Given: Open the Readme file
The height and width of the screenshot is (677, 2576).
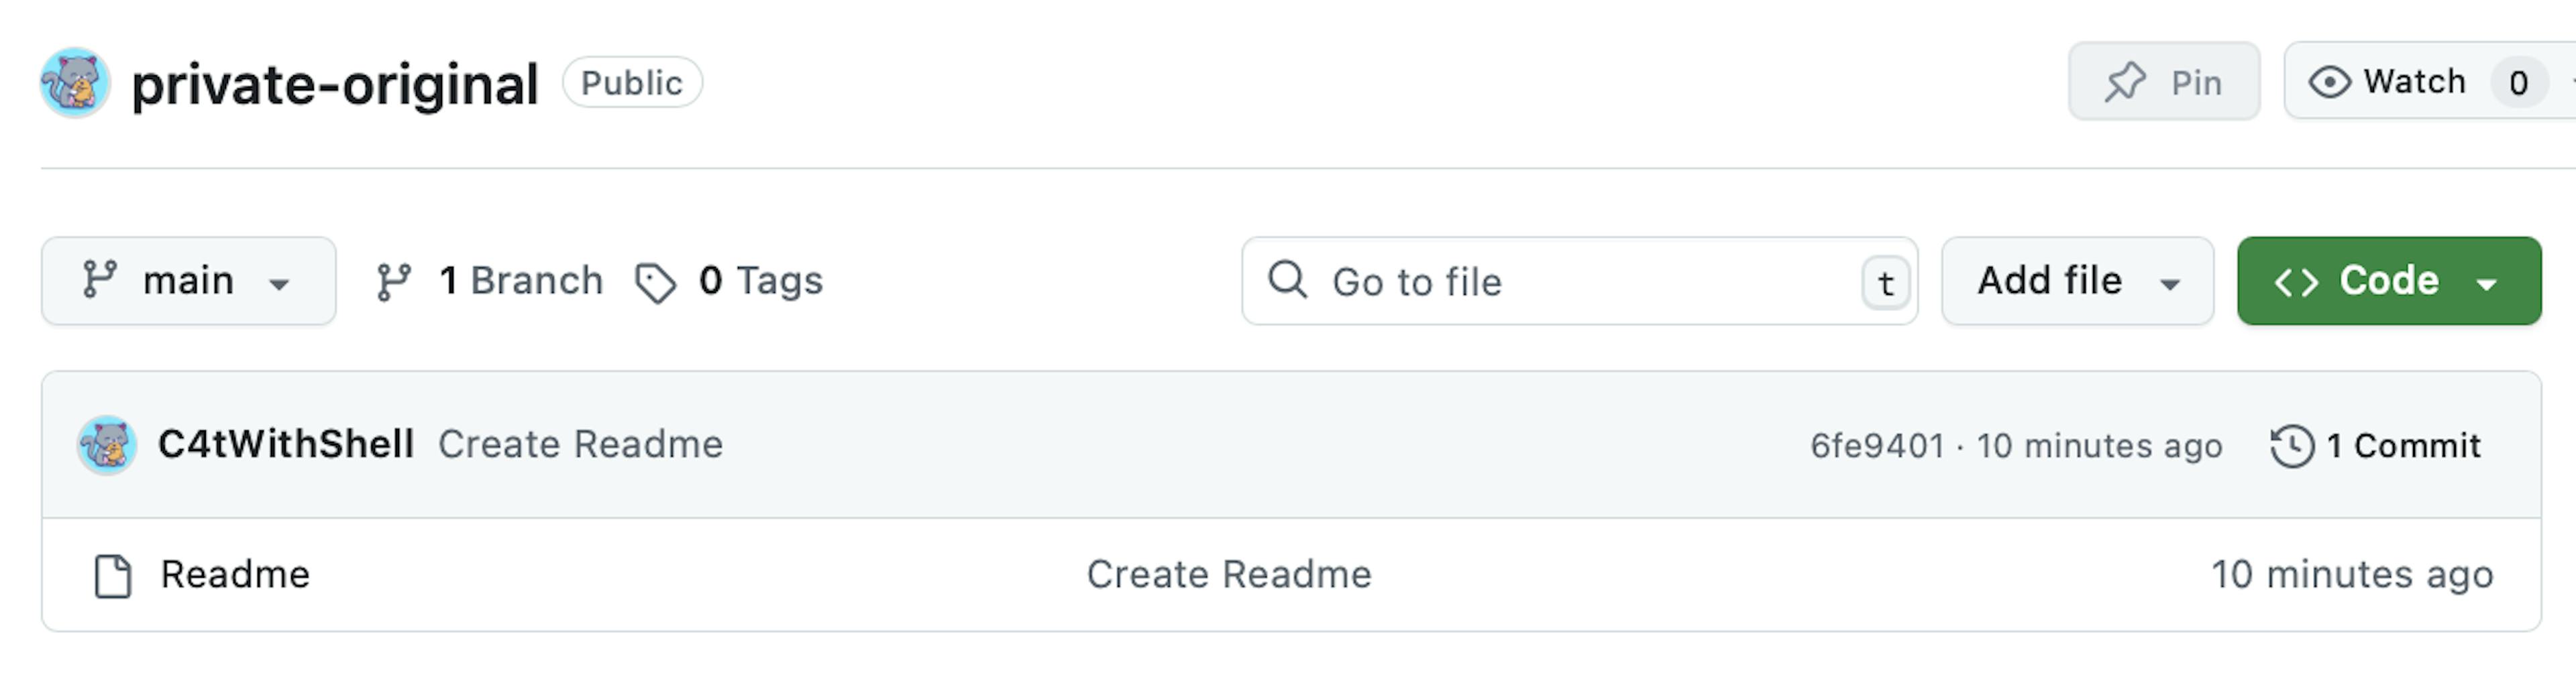Looking at the screenshot, I should pos(235,575).
